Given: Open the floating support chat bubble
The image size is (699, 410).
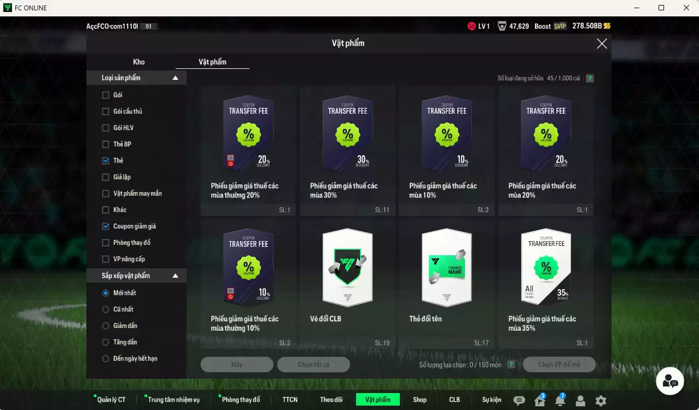Looking at the screenshot, I should (x=670, y=381).
